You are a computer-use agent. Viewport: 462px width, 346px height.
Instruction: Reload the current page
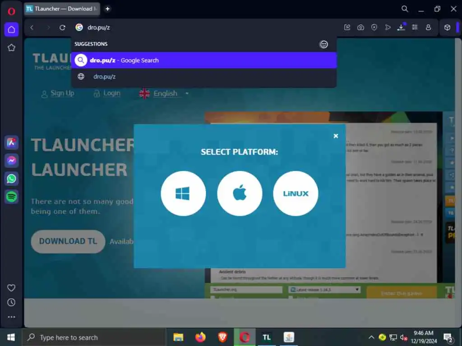tap(62, 27)
